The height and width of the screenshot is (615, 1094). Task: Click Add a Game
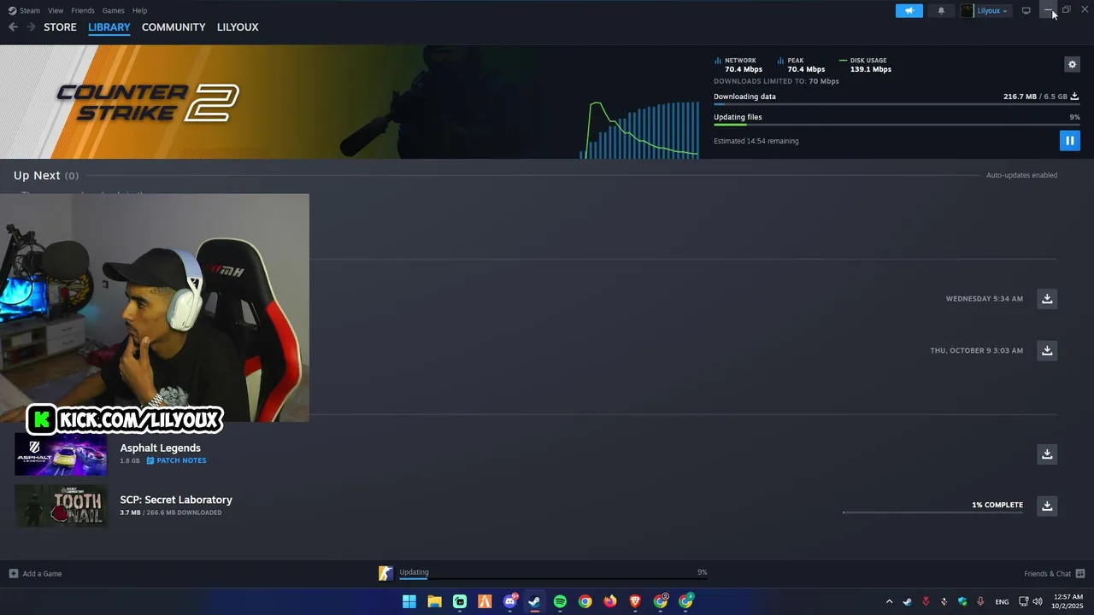click(35, 573)
